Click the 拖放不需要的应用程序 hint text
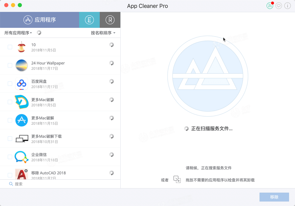The width and height of the screenshot is (295, 206). click(x=220, y=180)
